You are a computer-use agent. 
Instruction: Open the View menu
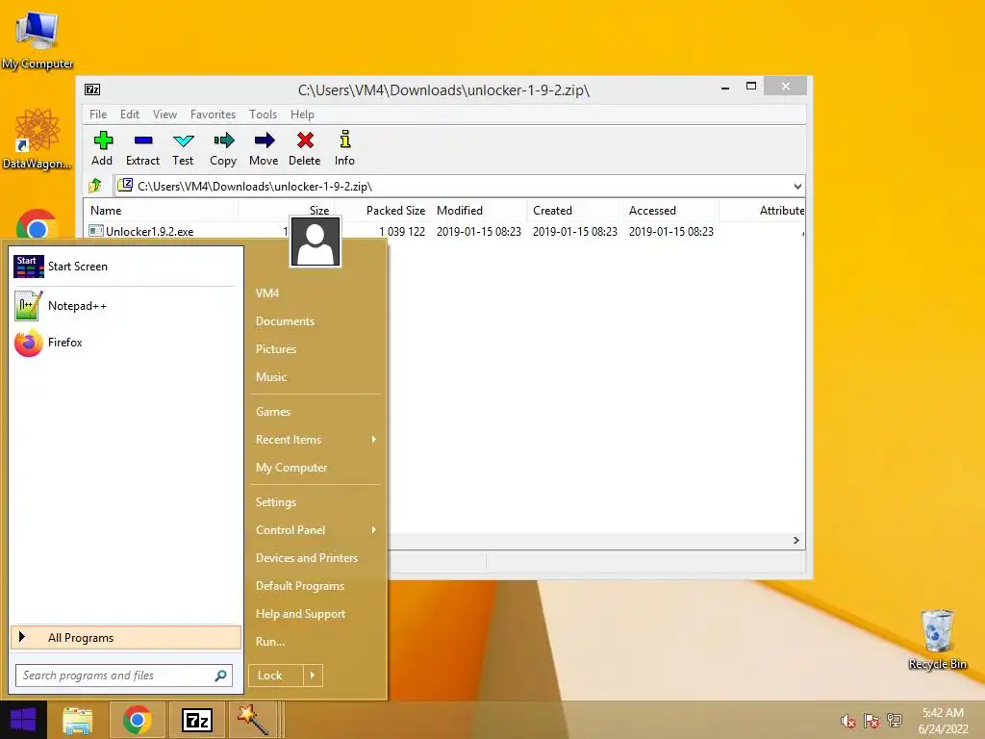[x=164, y=115]
